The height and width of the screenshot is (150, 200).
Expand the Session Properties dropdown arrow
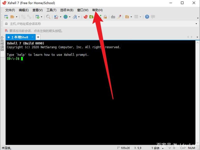tap(41, 17)
